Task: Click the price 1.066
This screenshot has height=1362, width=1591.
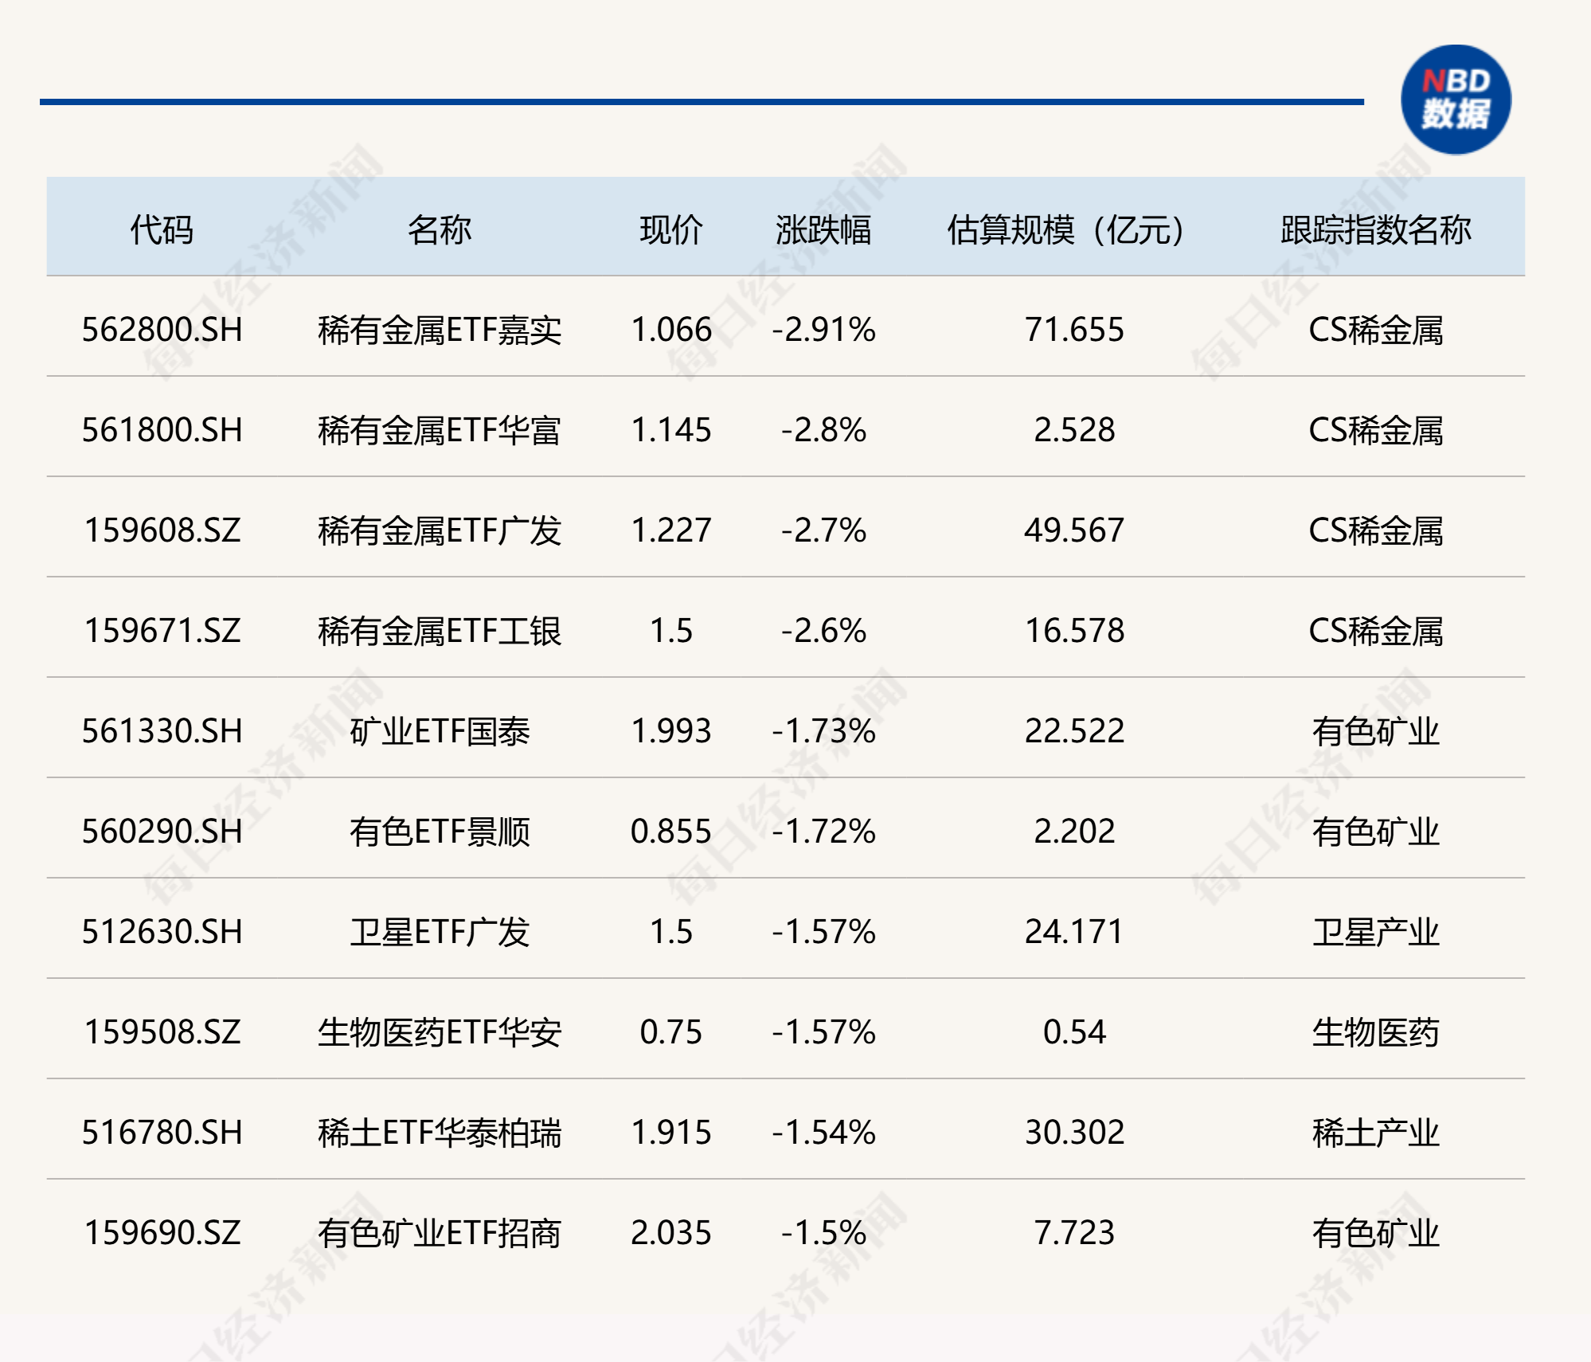Action: (x=671, y=330)
